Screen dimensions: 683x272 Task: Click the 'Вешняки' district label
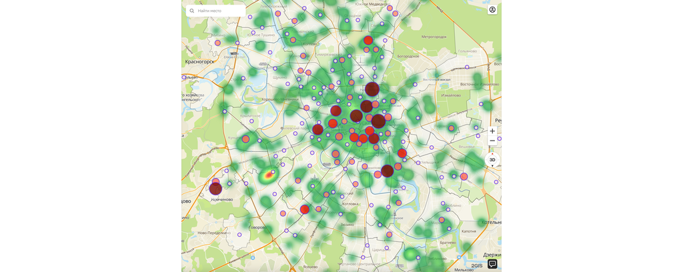pyautogui.click(x=466, y=147)
